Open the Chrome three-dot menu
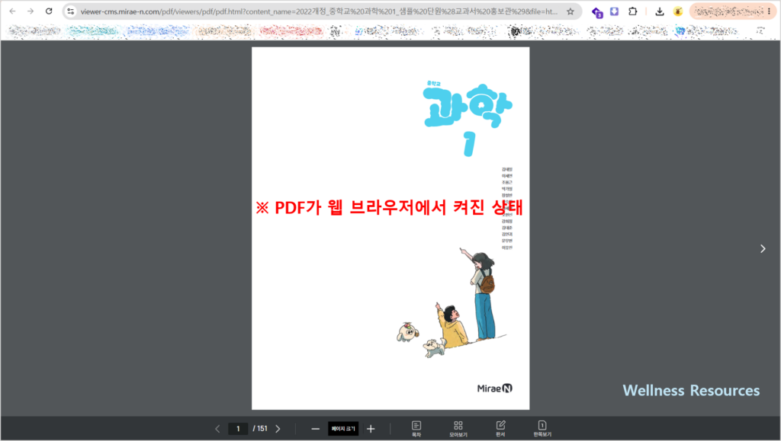This screenshot has width=781, height=441. pos(769,11)
